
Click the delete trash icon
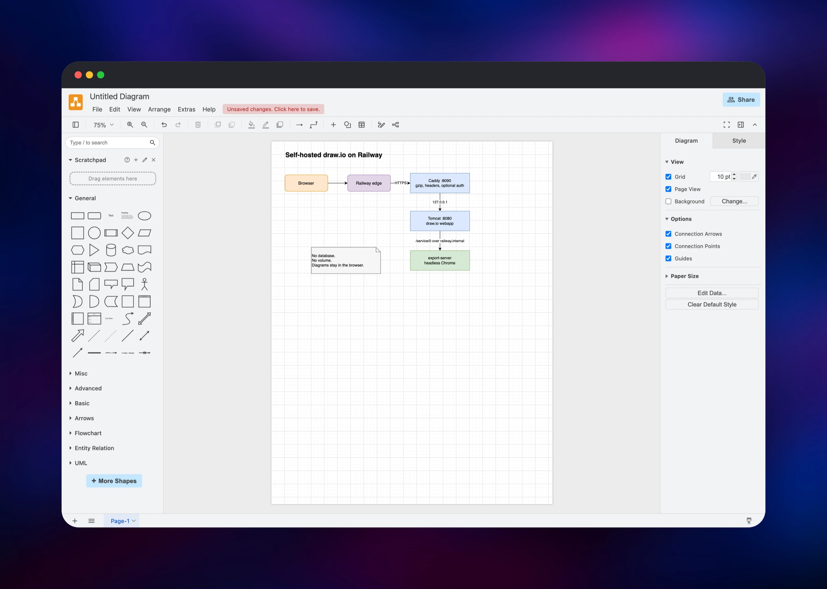pos(198,125)
